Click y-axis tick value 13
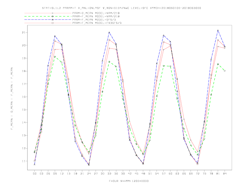The width and height of the screenshot is (245, 189). coord(24,135)
